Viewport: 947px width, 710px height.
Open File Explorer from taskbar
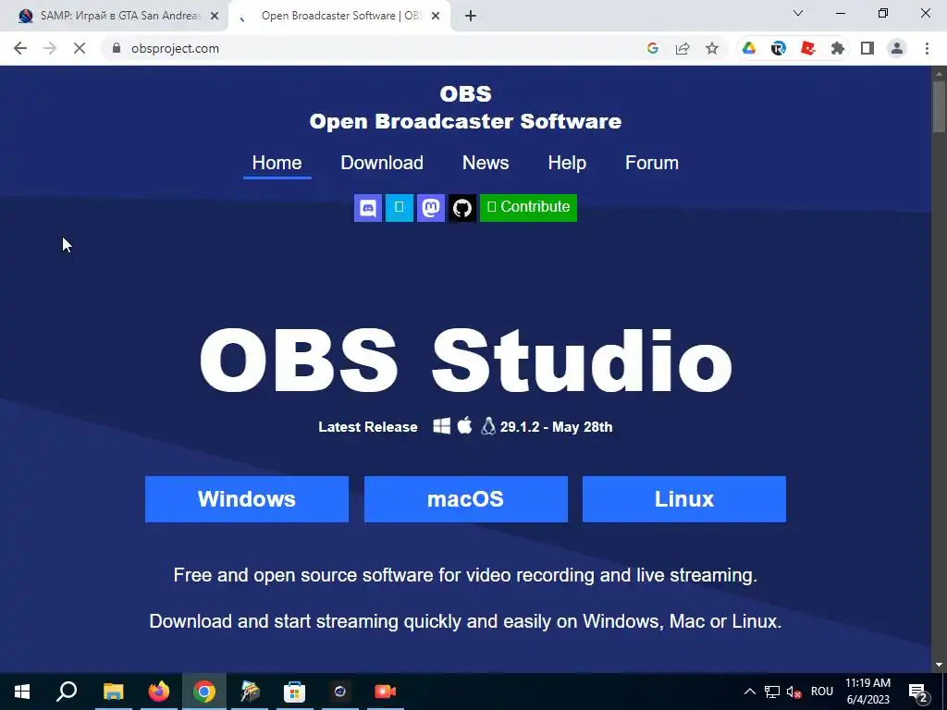tap(113, 692)
